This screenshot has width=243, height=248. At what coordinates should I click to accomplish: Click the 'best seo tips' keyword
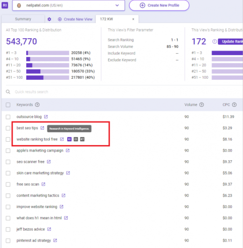click(x=28, y=128)
